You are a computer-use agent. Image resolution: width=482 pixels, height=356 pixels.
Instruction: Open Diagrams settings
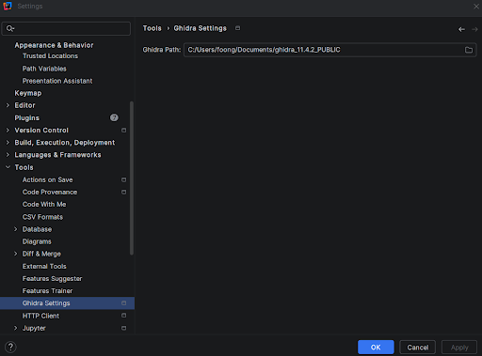point(37,241)
